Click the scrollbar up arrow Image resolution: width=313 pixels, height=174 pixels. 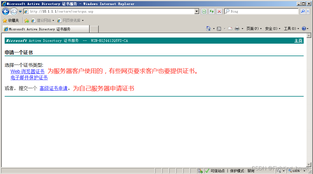pyautogui.click(x=309, y=35)
